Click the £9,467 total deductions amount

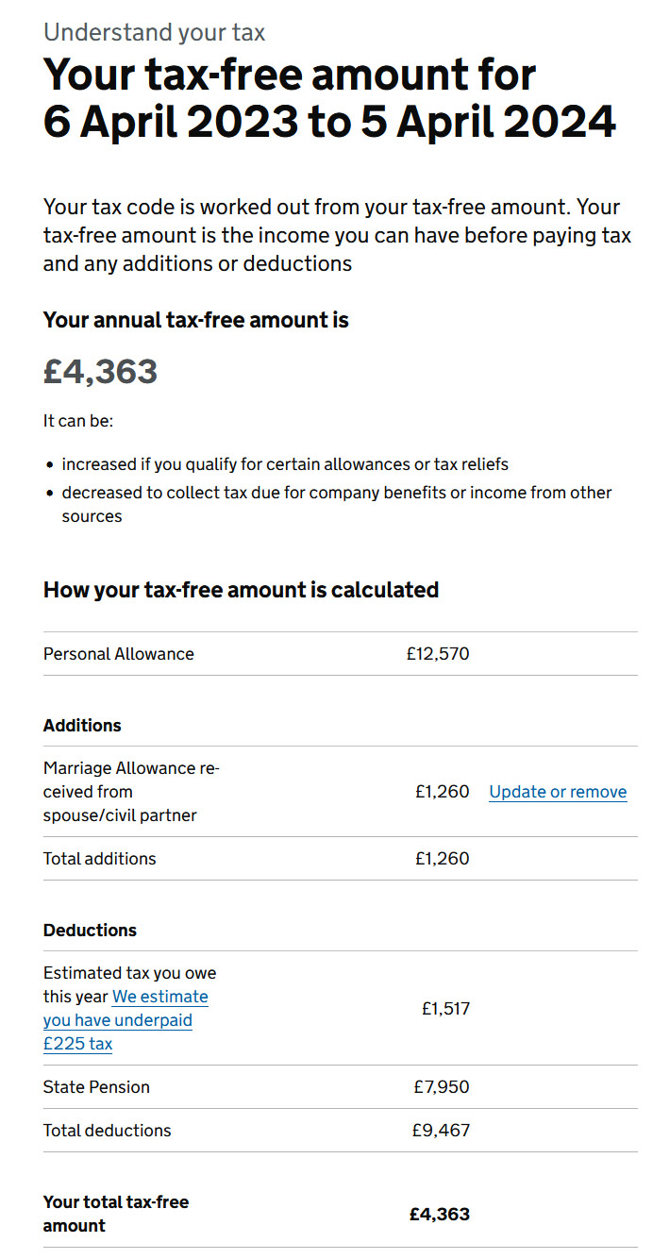(x=441, y=1131)
